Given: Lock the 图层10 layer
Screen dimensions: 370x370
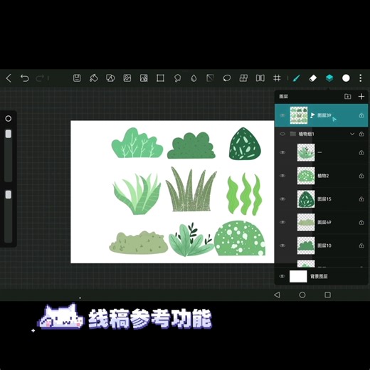Looking at the screenshot, I should (x=361, y=245).
